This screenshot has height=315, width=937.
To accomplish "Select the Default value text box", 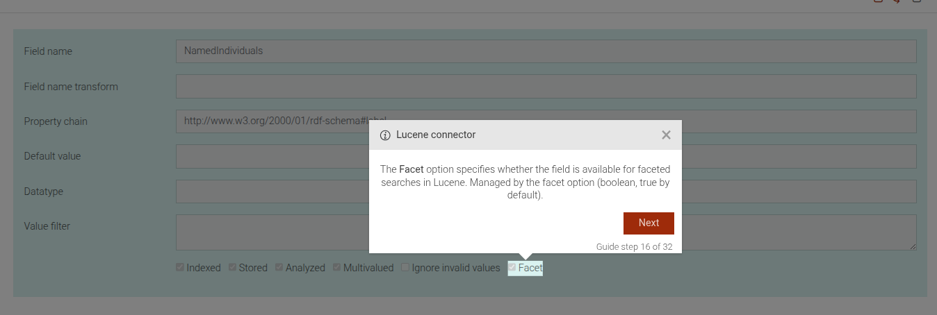I will tap(271, 157).
